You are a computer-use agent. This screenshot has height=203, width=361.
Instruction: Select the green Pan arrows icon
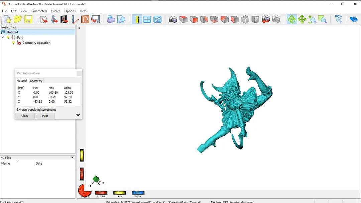[302, 20]
